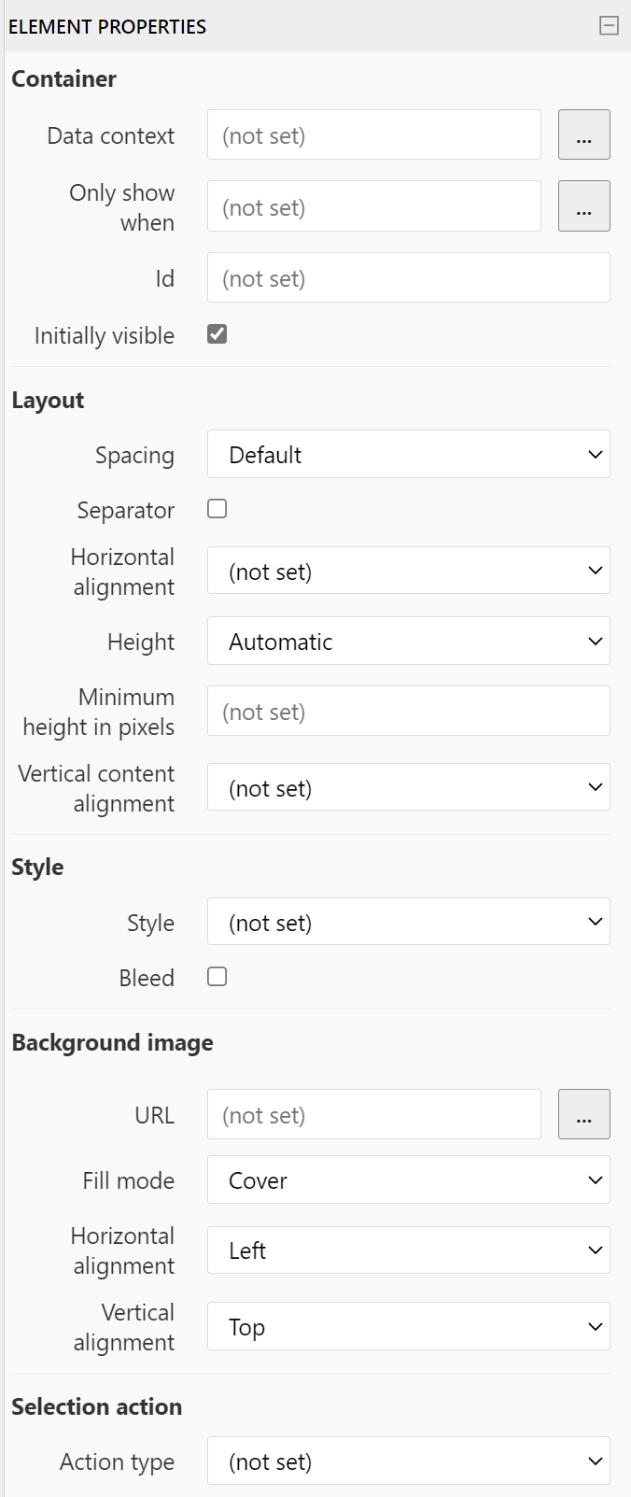Screen dimensions: 631x1497
Task: Open the Layout Horizontal alignment dropdown
Action: click(409, 571)
